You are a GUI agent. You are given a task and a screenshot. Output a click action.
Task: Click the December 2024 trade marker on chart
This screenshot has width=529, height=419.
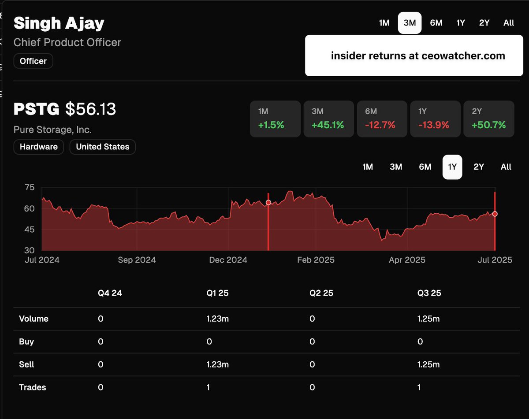pyautogui.click(x=268, y=203)
